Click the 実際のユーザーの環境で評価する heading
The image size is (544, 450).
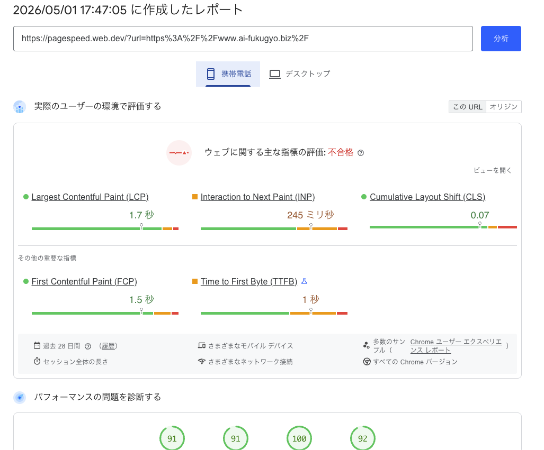97,106
